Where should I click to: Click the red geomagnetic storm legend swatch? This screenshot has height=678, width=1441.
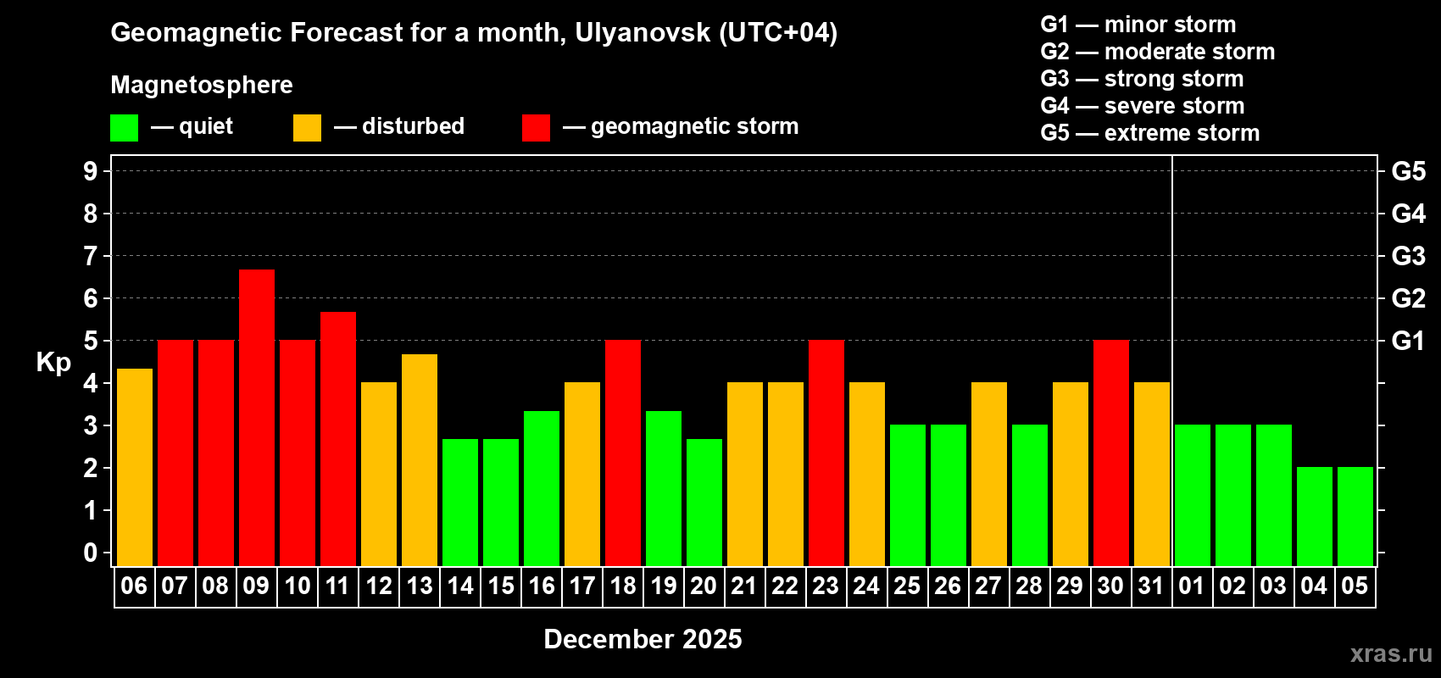pos(536,128)
